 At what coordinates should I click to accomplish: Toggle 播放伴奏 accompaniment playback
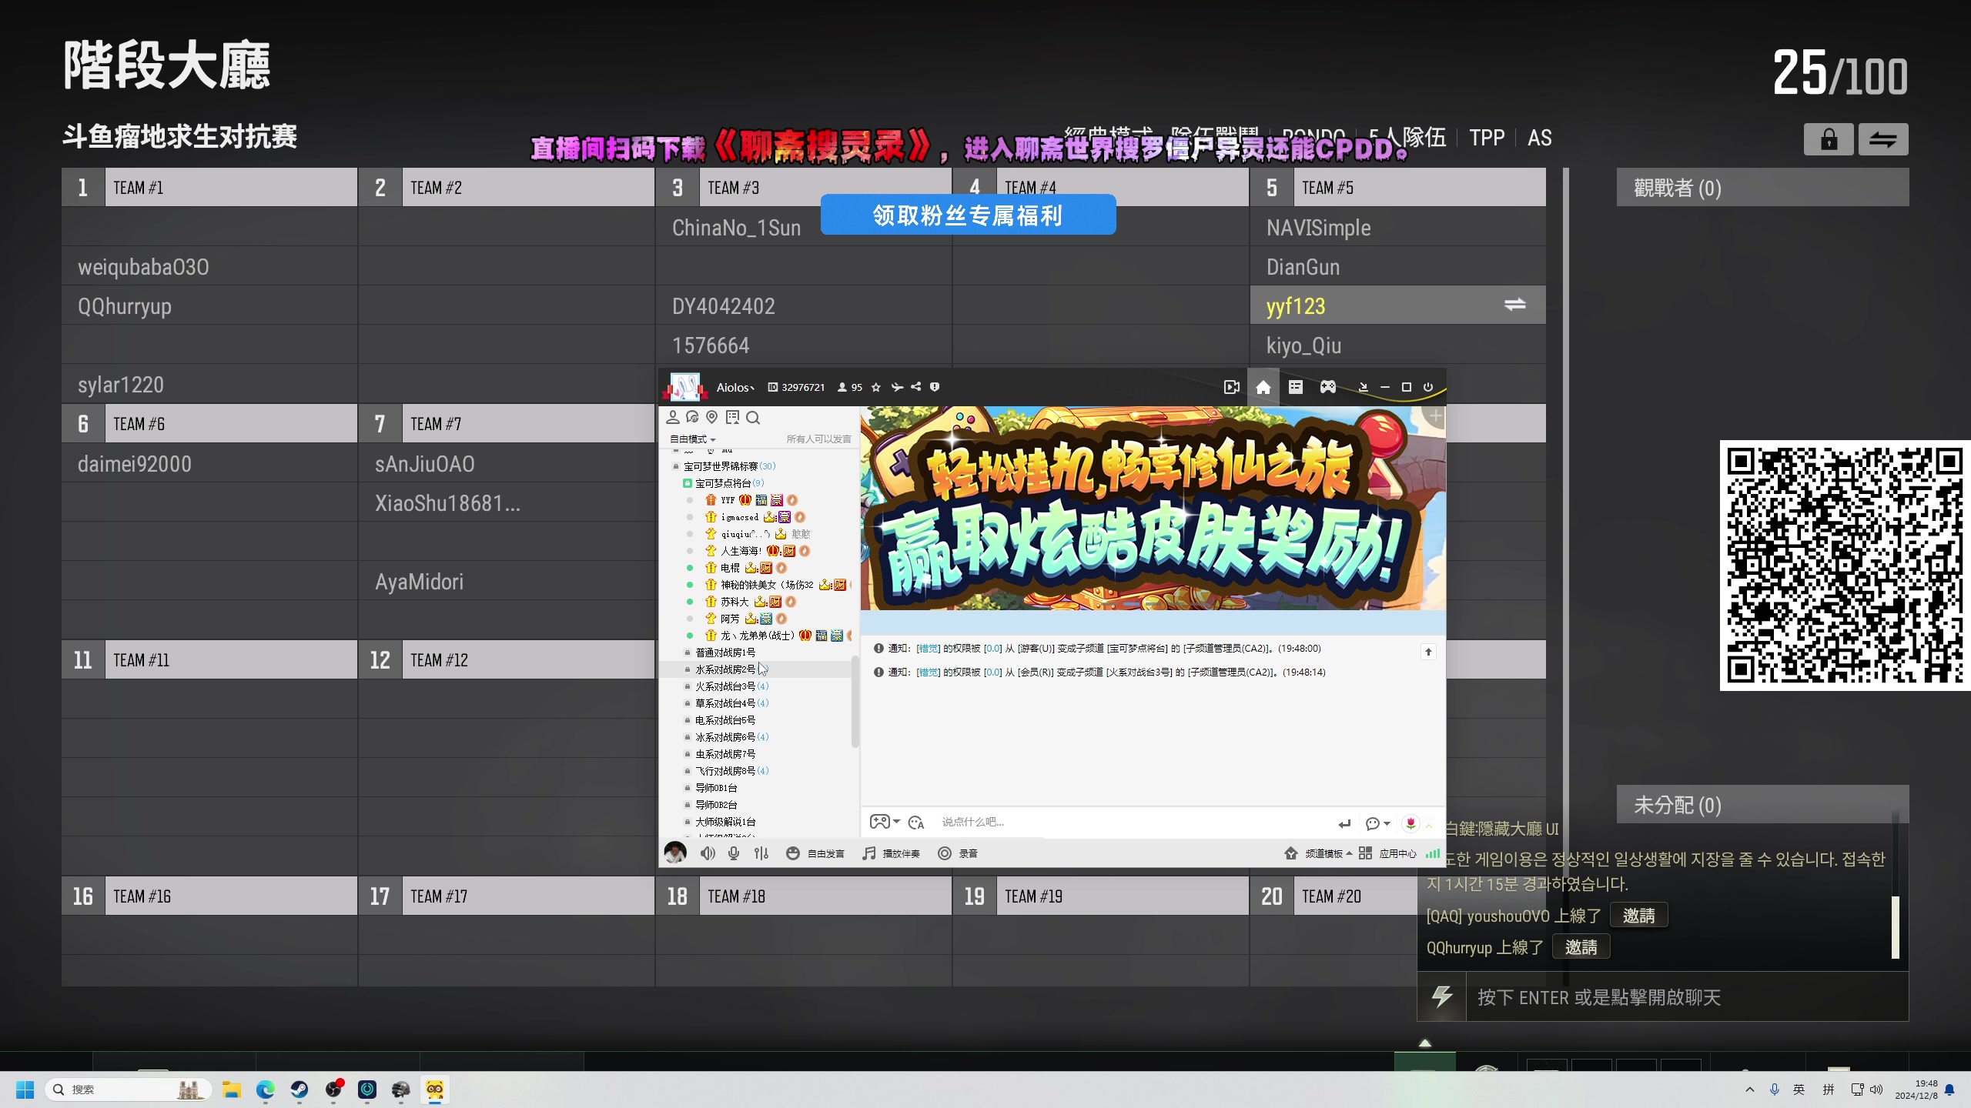coord(892,853)
